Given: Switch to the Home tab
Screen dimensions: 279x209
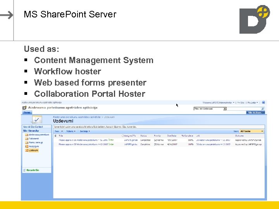Looking at the screenshot, I should point(27,113).
